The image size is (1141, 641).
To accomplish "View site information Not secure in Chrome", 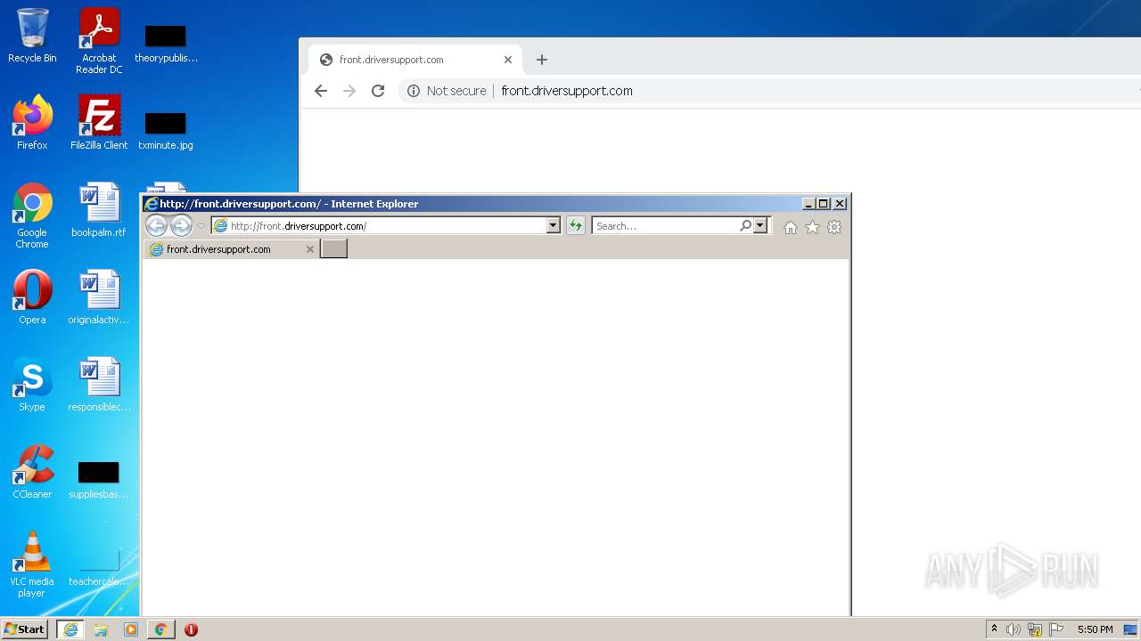I will 447,91.
